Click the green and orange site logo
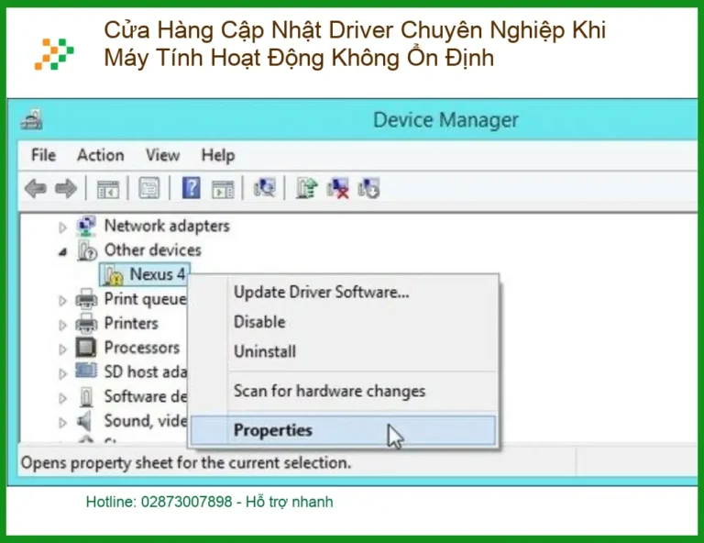704x543 pixels. pyautogui.click(x=54, y=54)
